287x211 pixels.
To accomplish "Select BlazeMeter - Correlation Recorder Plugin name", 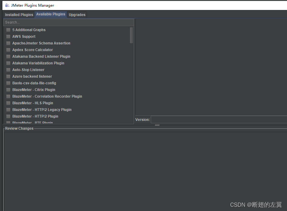I will (47, 96).
